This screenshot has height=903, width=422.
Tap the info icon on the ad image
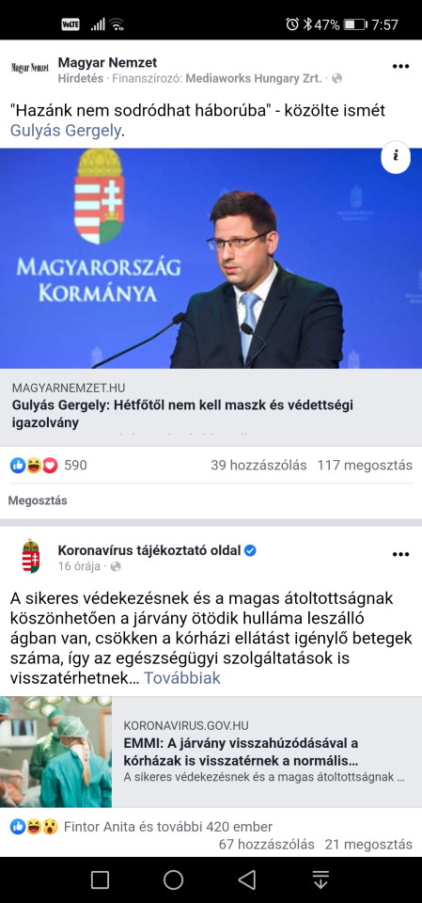pos(396,157)
